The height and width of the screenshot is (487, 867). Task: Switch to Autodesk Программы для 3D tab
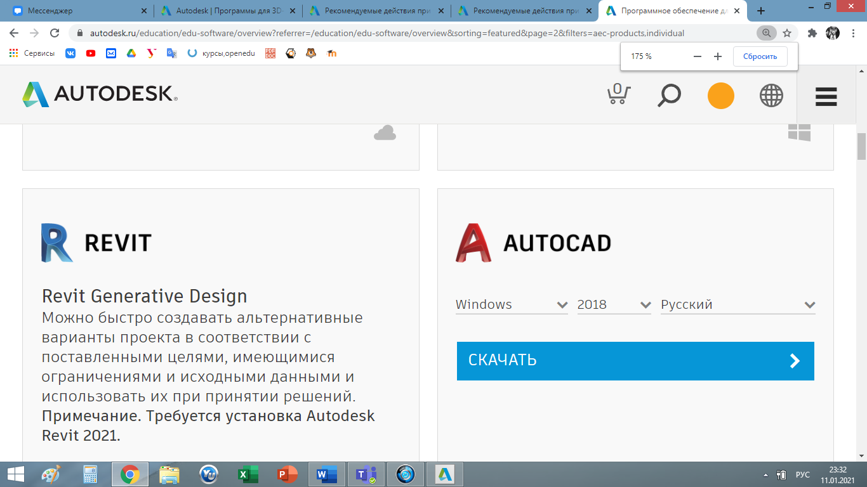coord(227,11)
